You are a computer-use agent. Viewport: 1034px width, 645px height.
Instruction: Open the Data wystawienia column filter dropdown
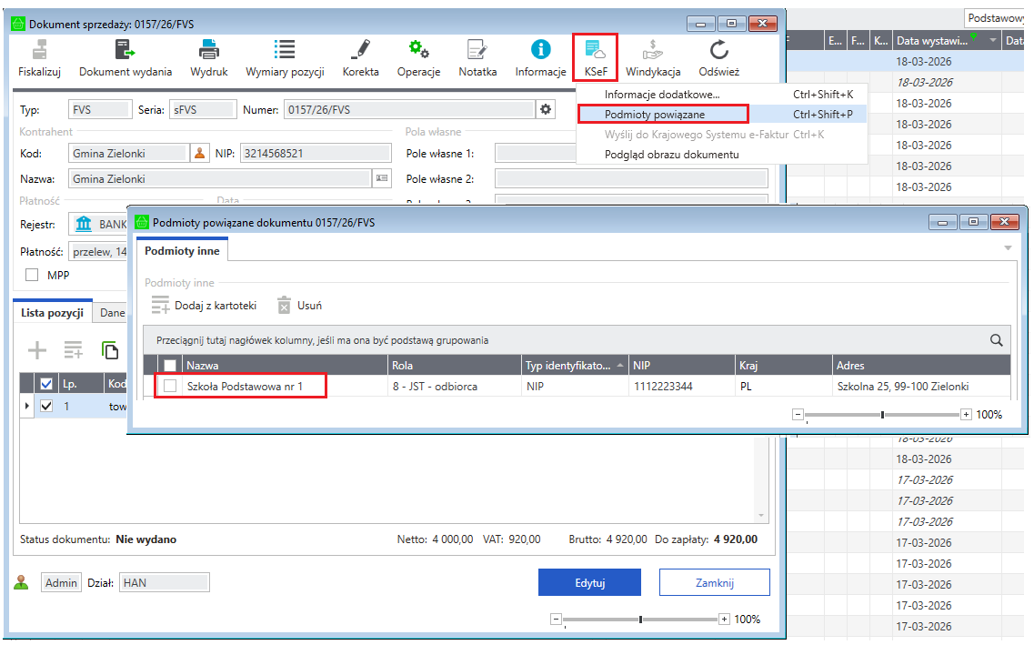(993, 40)
